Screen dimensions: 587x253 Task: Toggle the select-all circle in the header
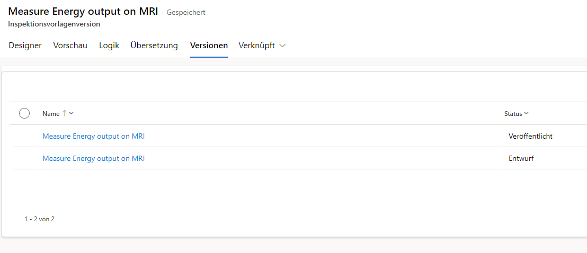24,113
